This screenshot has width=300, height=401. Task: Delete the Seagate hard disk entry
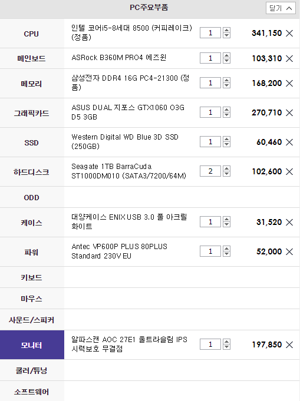pos(289,171)
